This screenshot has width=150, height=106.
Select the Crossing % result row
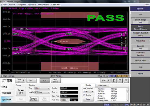pyautogui.click(x=111, y=98)
